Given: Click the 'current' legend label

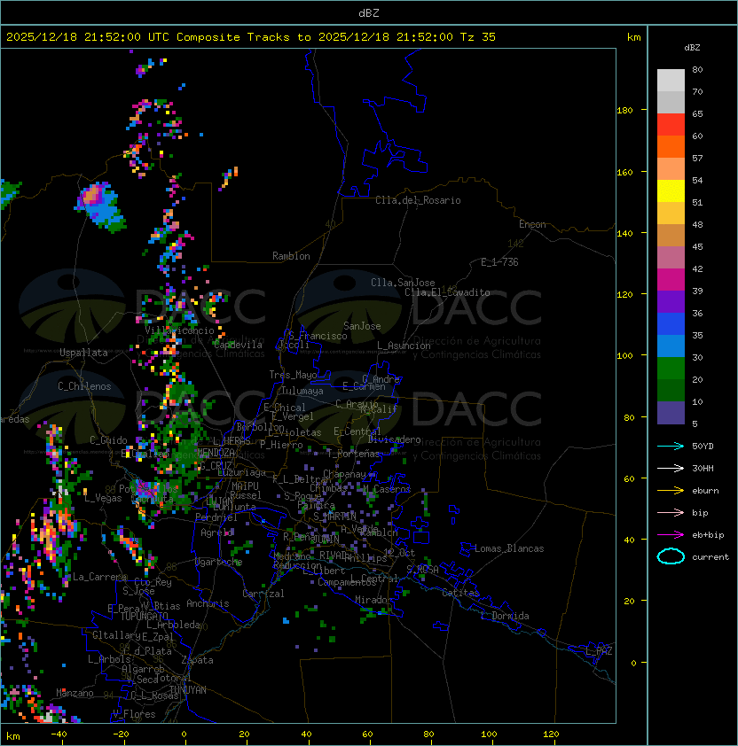Looking at the screenshot, I should point(711,557).
